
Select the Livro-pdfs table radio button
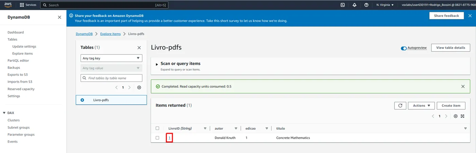coord(82,100)
